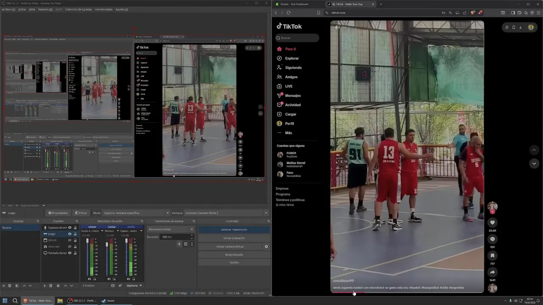
Task: Pop out the Controles dock
Action: (268, 221)
